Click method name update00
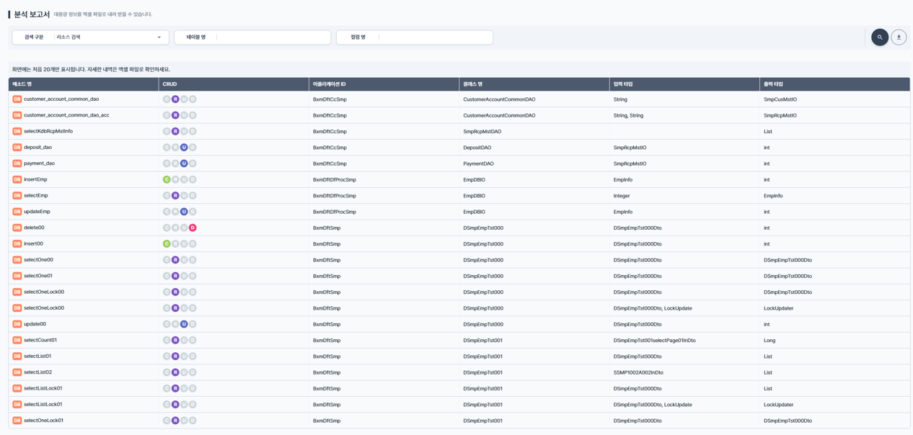913x435 pixels. click(x=35, y=324)
